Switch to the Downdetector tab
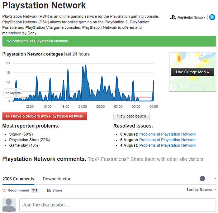Image resolution: width=218 pixels, height=213 pixels. coord(57,179)
